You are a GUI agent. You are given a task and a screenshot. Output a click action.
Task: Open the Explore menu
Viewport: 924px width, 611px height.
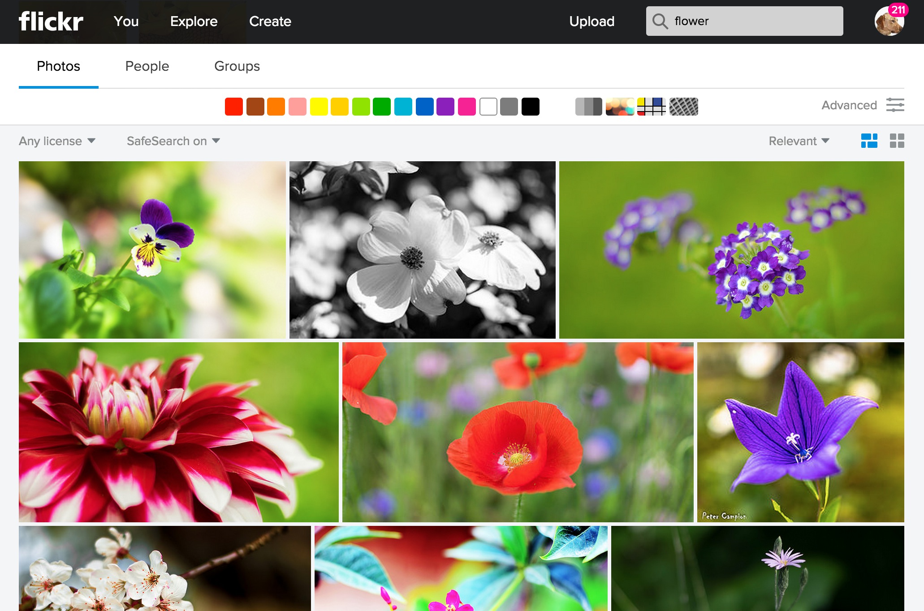point(194,22)
